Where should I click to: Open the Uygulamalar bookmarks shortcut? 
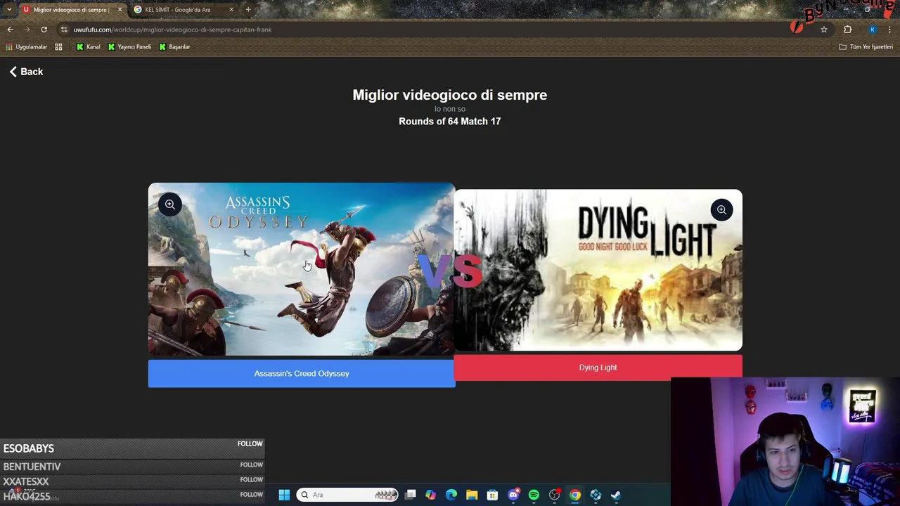click(26, 46)
